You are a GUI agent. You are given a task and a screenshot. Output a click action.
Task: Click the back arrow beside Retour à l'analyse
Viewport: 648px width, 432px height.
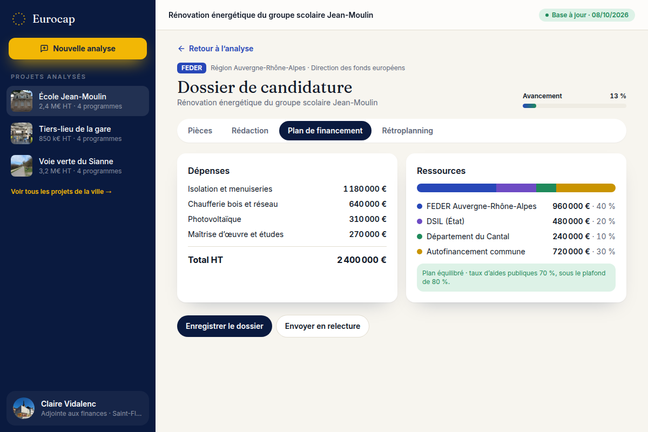181,49
